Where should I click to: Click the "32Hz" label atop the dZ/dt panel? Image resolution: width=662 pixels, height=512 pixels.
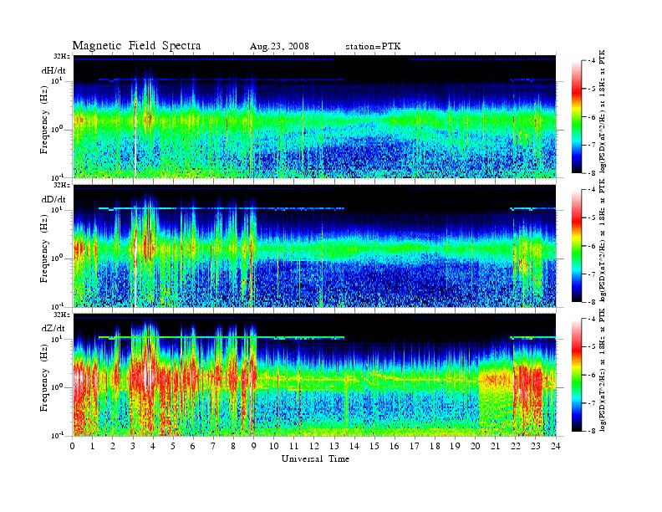(62, 315)
